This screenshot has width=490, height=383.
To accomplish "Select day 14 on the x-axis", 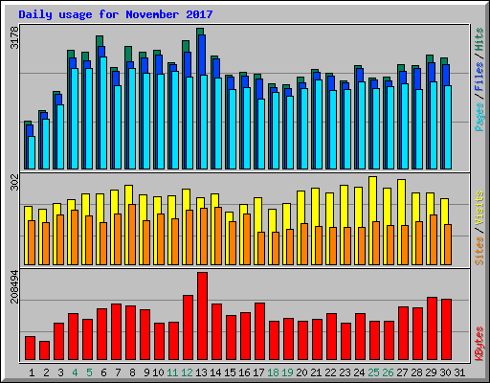I will [215, 372].
